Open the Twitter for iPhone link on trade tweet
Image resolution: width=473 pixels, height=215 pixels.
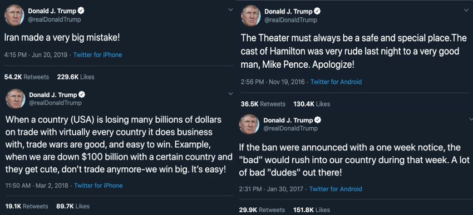[98, 186]
